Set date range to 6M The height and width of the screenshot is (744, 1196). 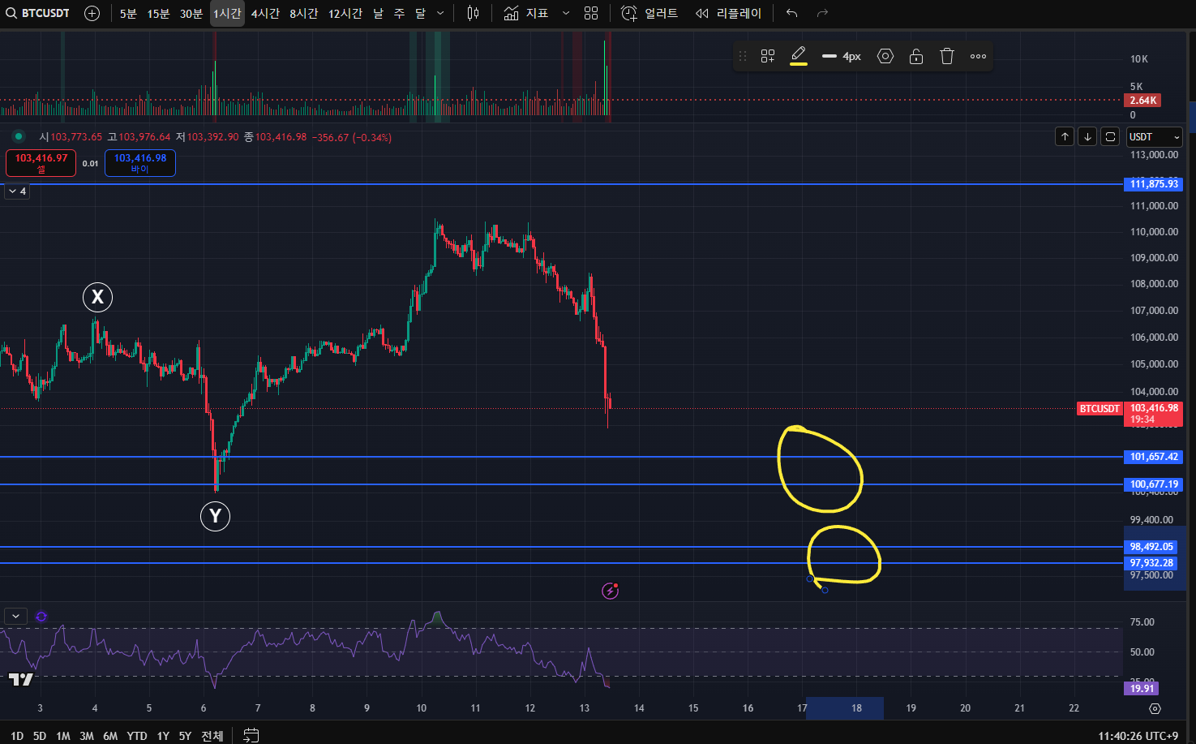pos(110,736)
